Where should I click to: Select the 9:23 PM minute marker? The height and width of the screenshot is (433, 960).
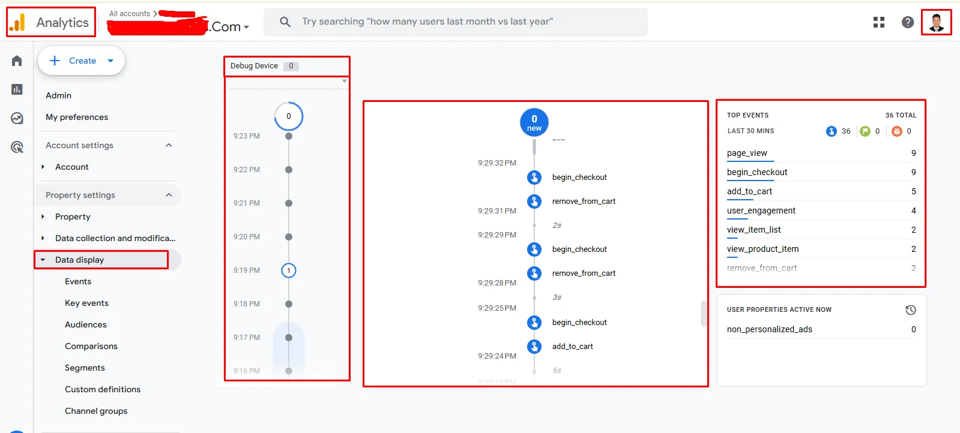click(x=289, y=136)
